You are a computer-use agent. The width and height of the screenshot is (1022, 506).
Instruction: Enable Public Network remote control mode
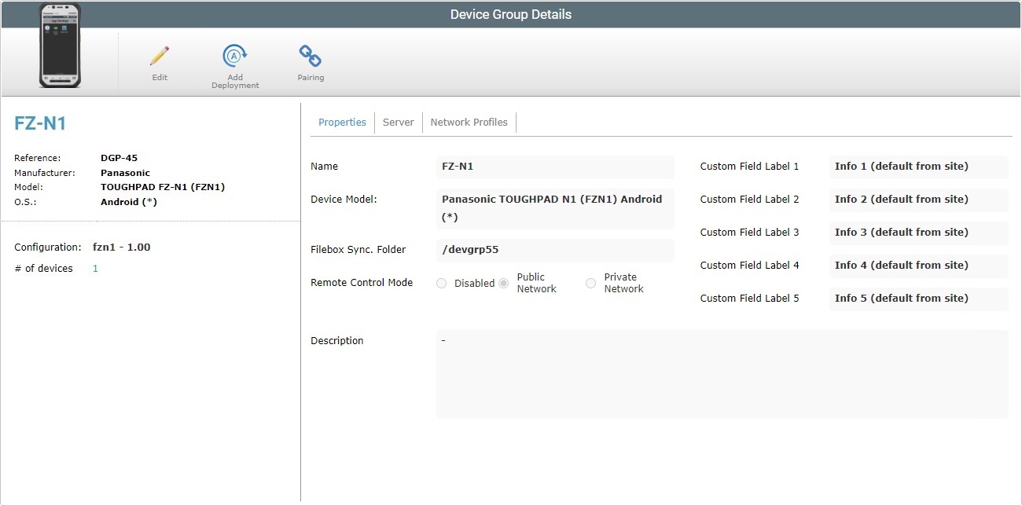[x=502, y=283]
